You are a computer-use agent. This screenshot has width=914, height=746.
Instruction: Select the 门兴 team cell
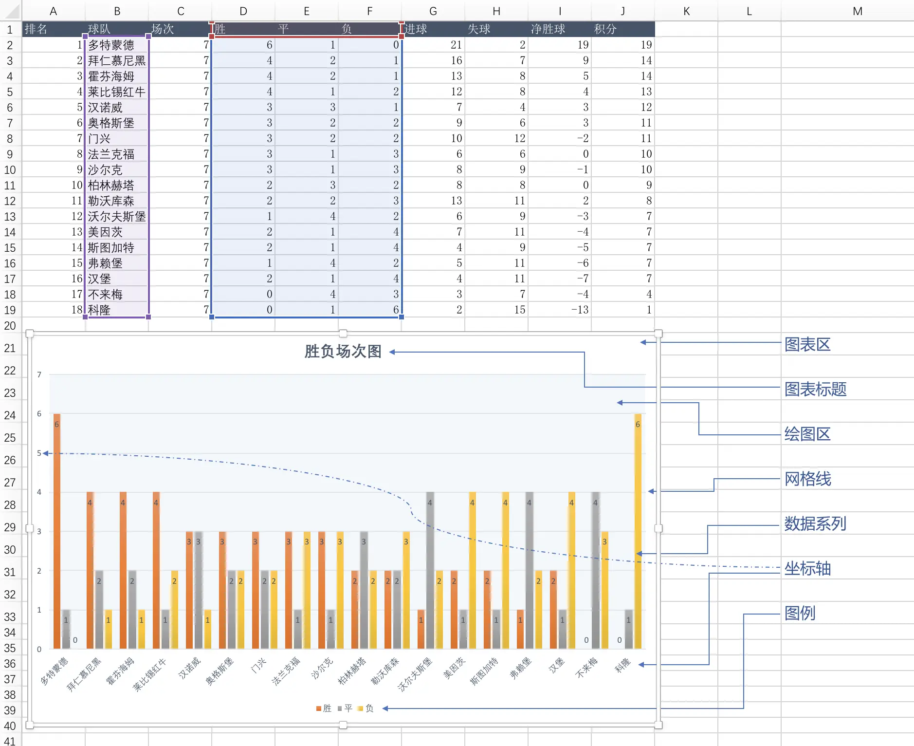click(117, 138)
